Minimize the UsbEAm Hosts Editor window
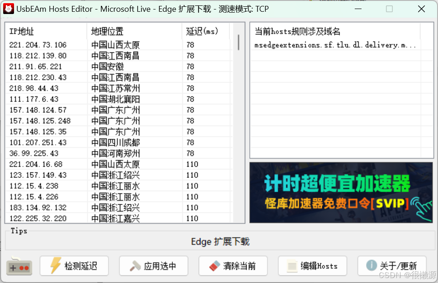Screen dimensions: 438x283 click(x=358, y=9)
